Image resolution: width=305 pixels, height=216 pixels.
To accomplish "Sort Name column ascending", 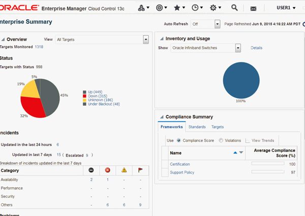I will [x=235, y=152].
